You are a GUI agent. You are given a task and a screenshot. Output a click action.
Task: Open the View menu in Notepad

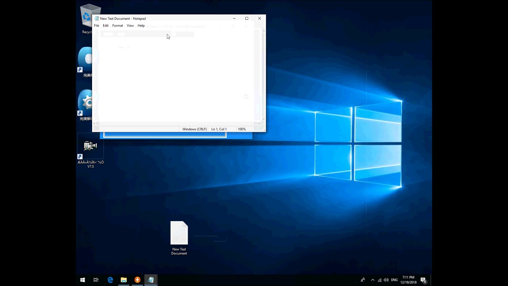[x=130, y=25]
